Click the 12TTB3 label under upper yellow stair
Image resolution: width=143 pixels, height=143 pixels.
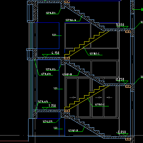pos(95,54)
